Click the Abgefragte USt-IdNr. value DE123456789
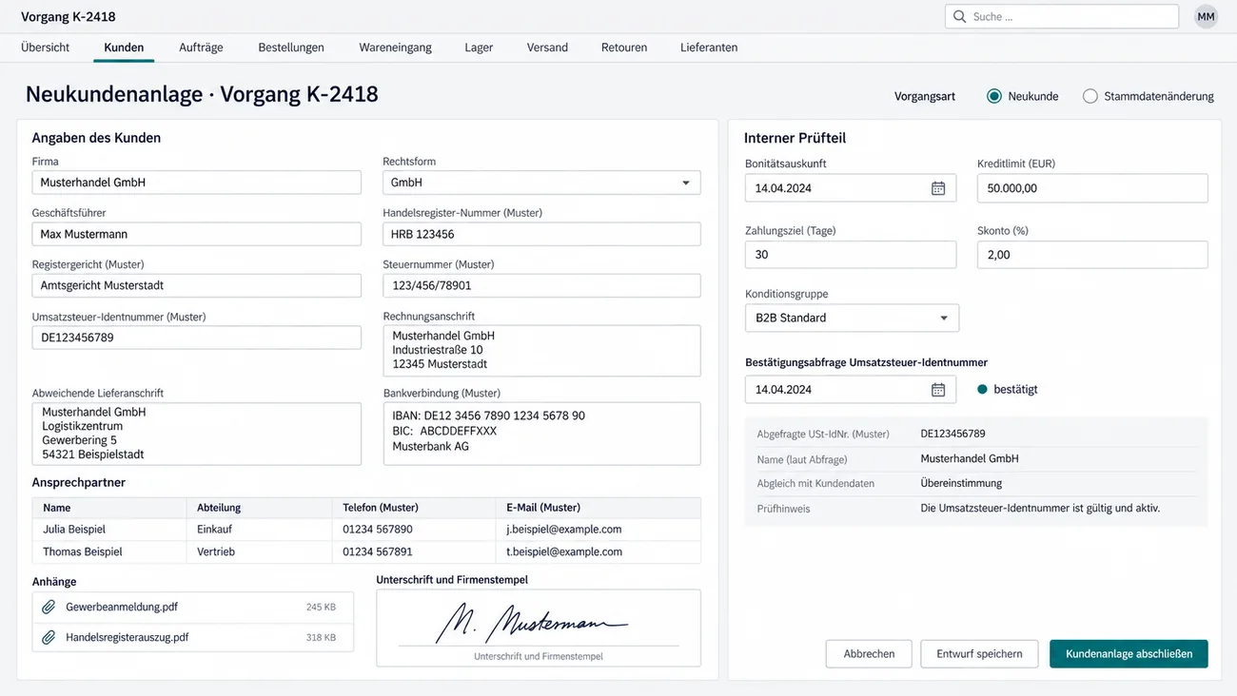Image resolution: width=1237 pixels, height=696 pixels. pos(952,434)
